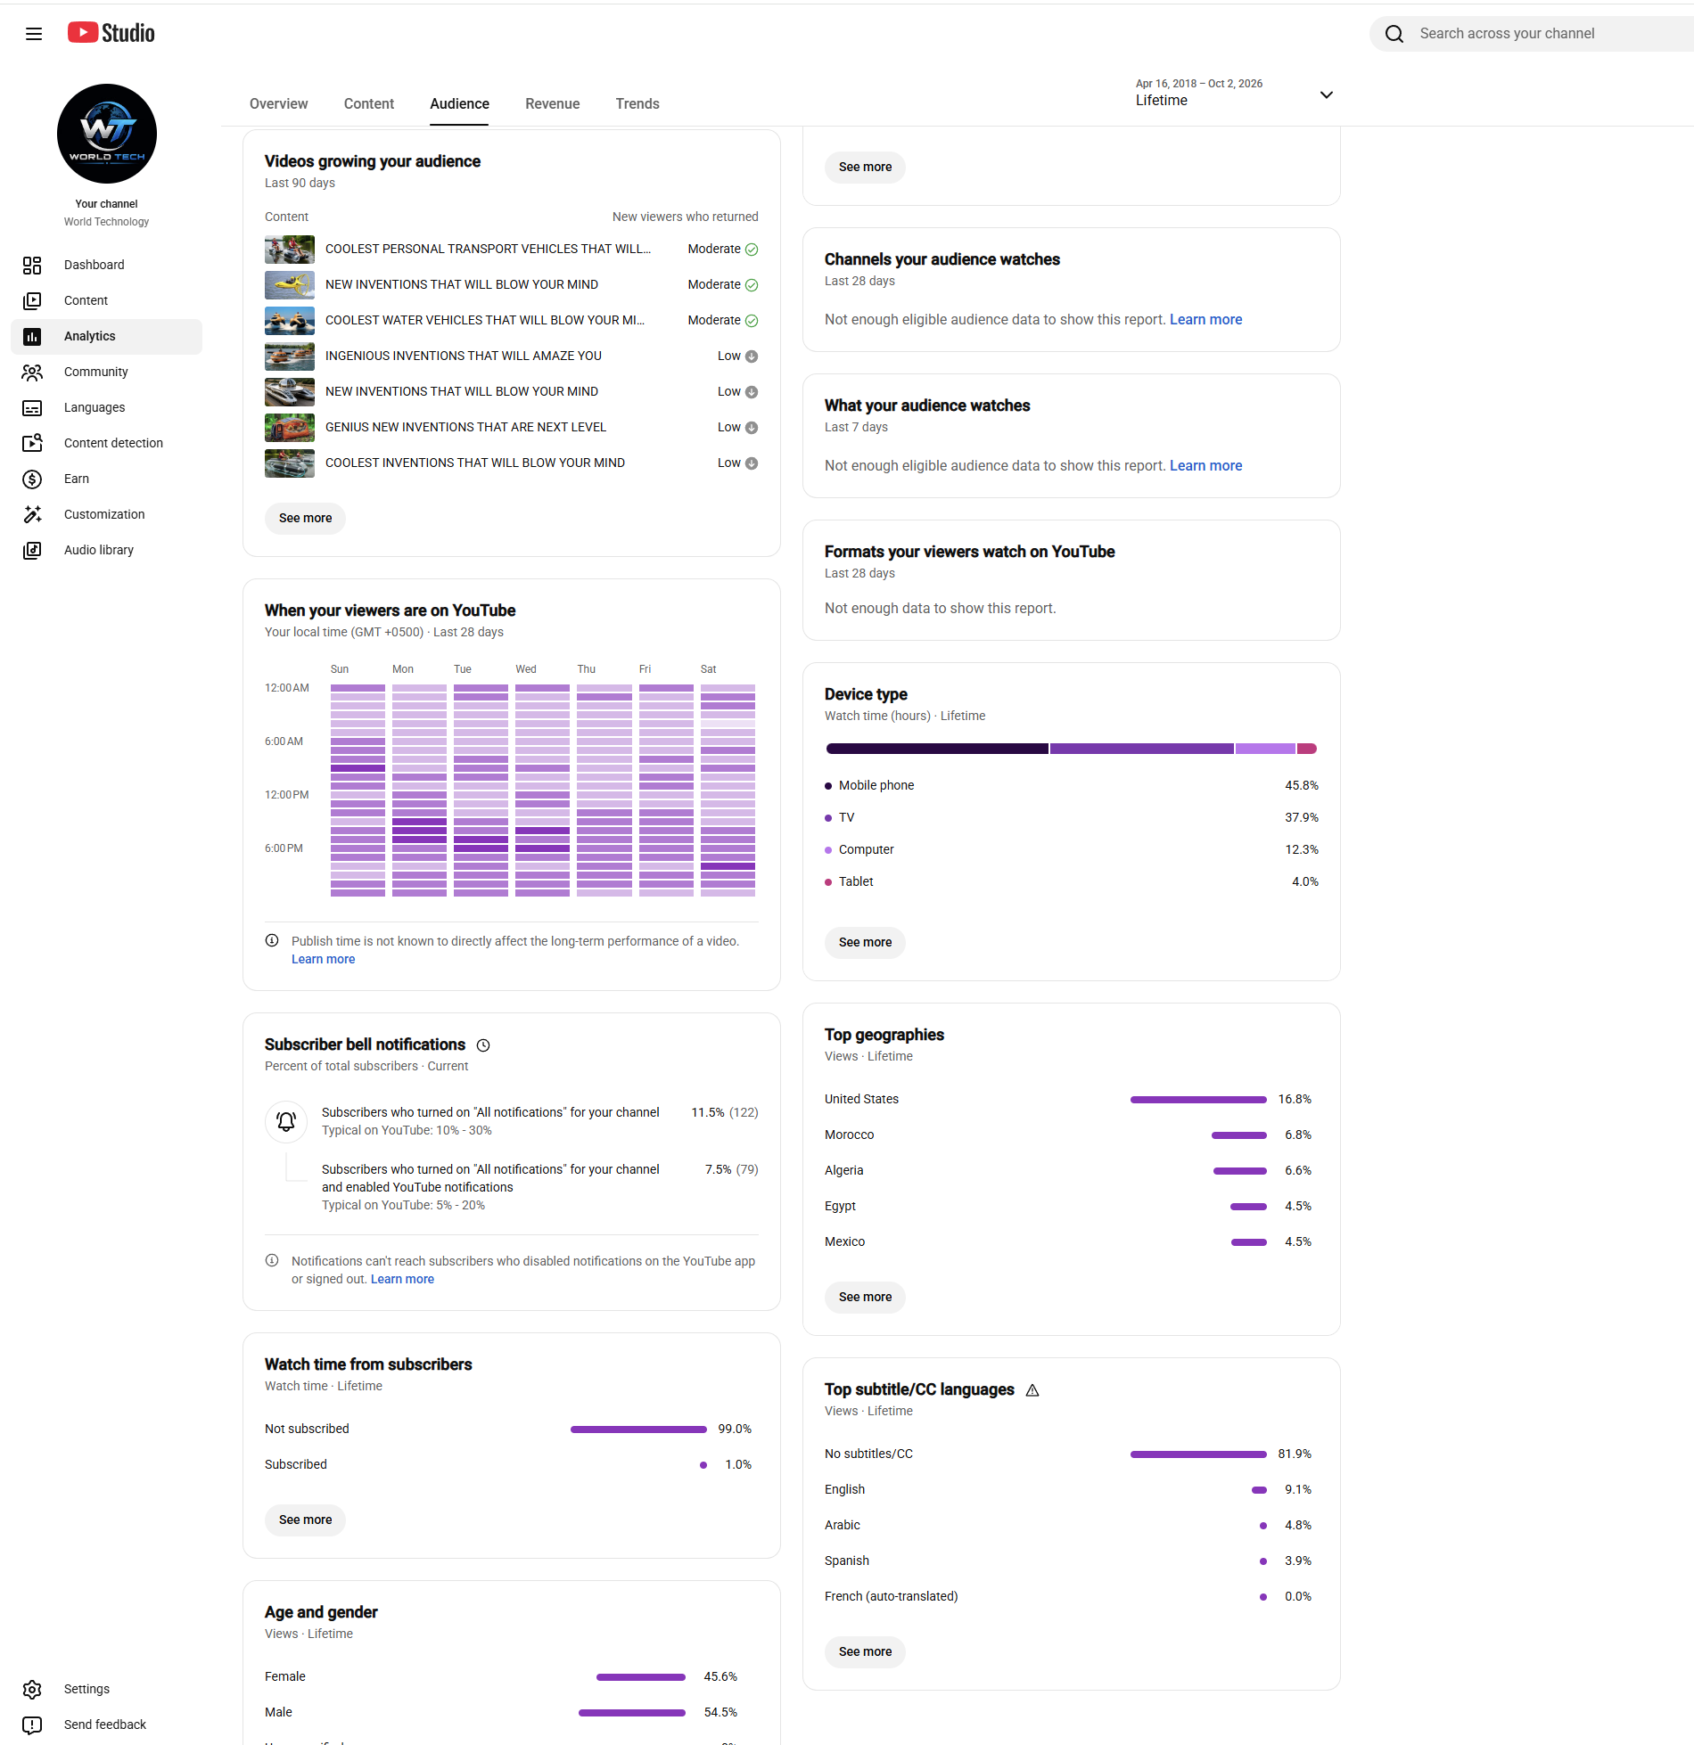The height and width of the screenshot is (1745, 1694).
Task: Click the United States geography row
Action: click(x=1068, y=1099)
